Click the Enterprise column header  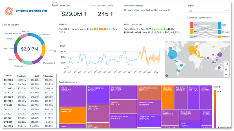48,76
